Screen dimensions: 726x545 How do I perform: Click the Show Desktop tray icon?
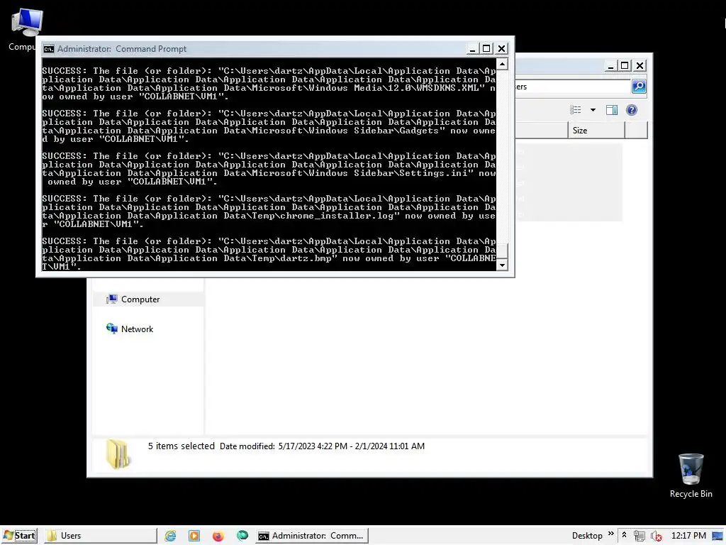[x=717, y=536]
